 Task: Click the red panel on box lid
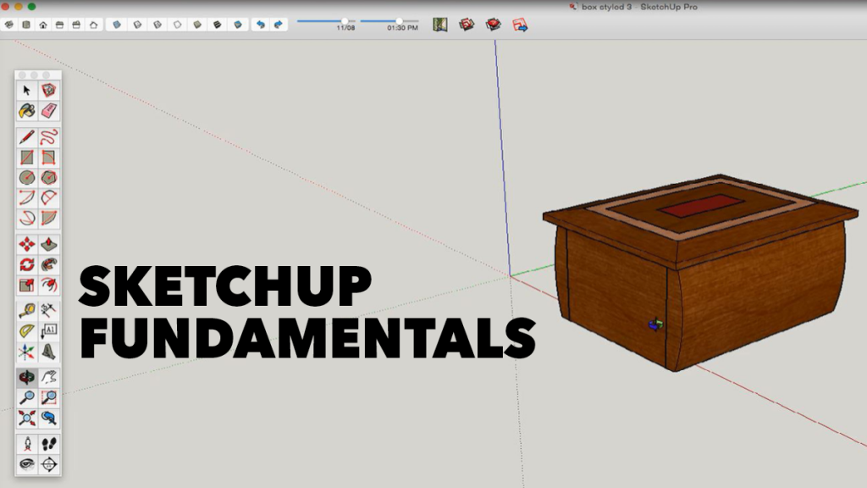coord(701,205)
